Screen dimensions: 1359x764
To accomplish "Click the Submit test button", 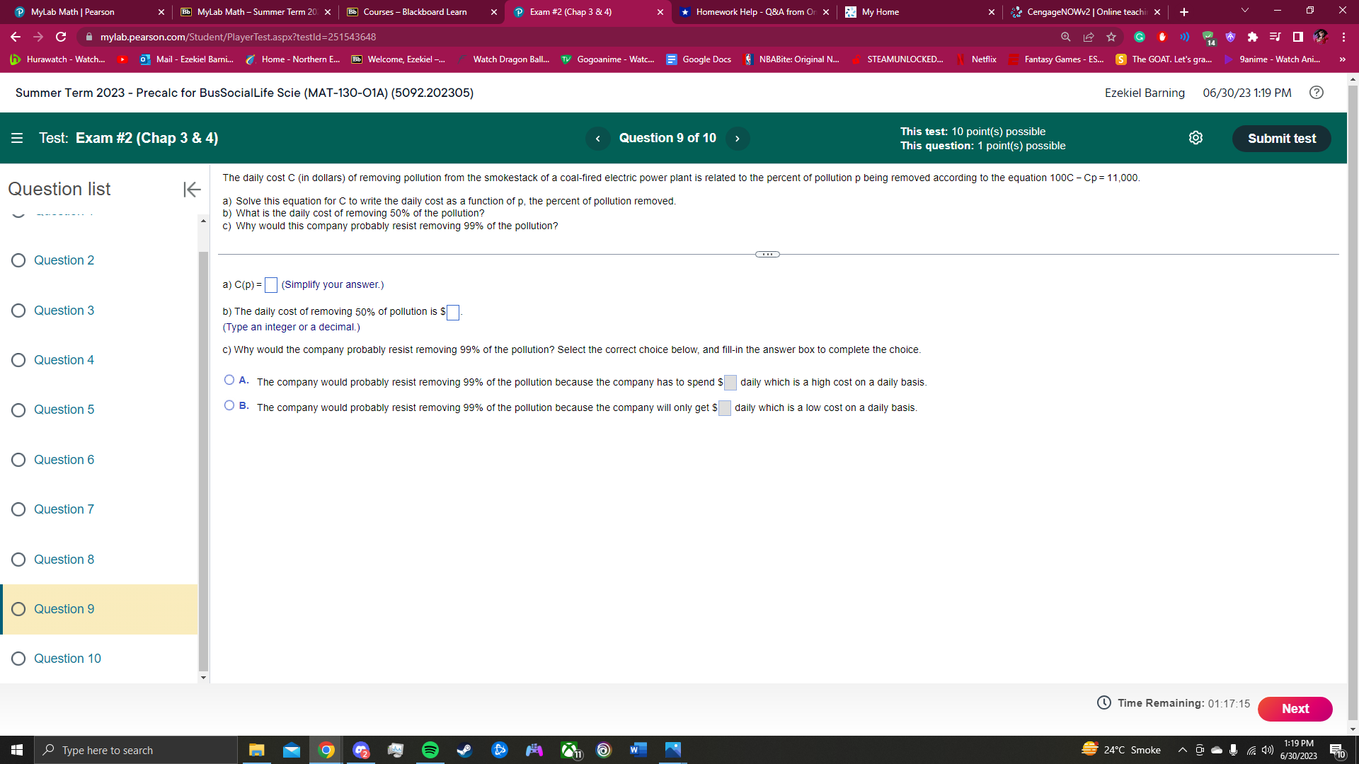I will coord(1281,139).
